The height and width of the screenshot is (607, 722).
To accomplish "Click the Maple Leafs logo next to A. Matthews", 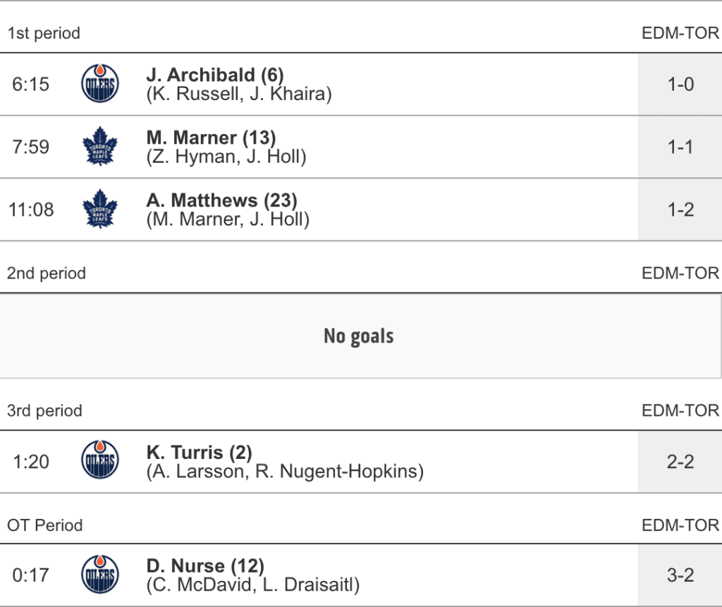I will pos(100,209).
